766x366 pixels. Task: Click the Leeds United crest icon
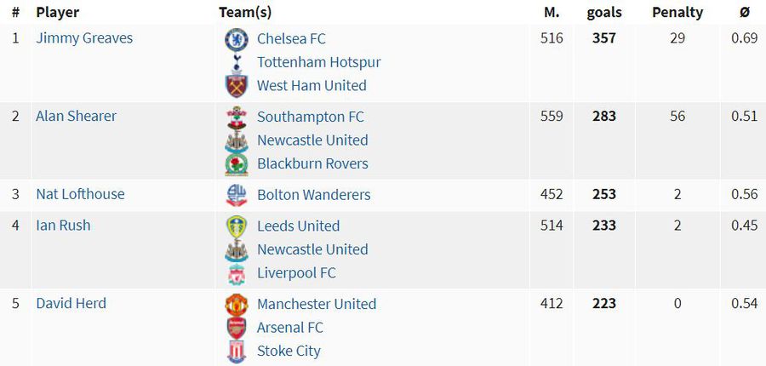237,226
